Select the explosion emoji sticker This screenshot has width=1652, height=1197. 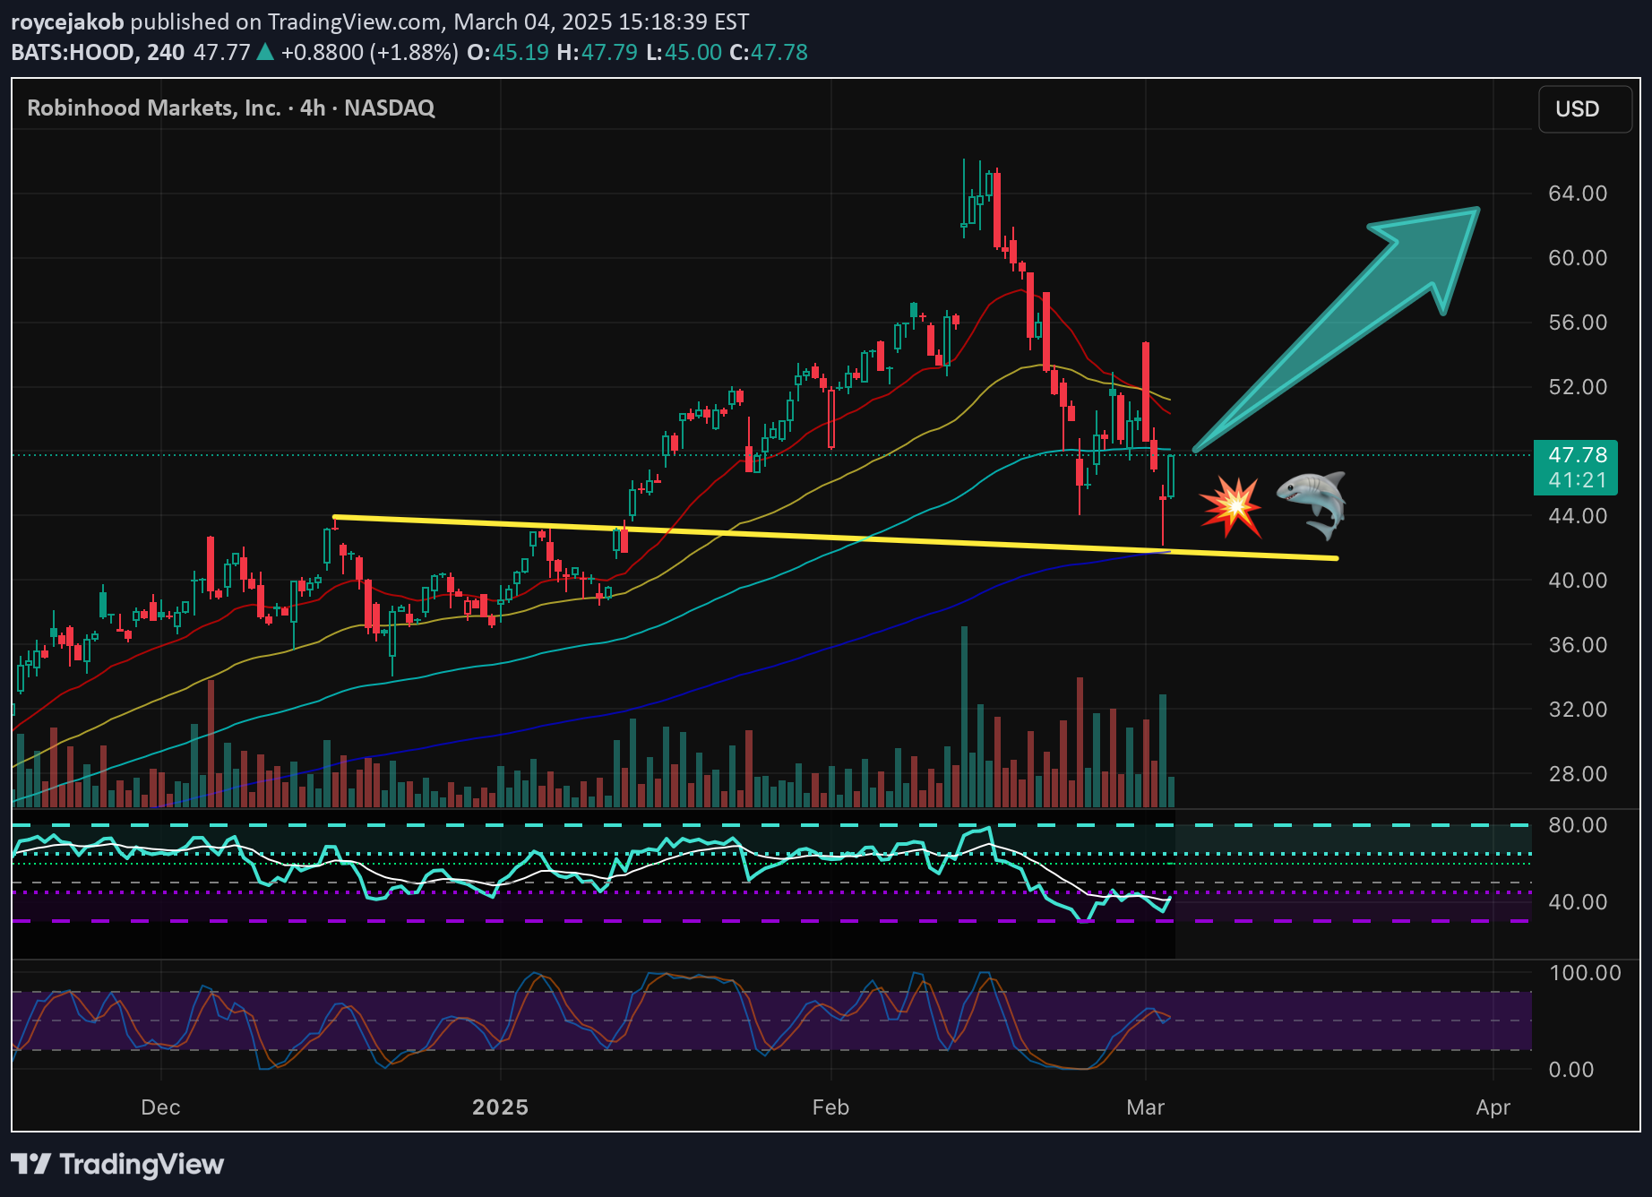(x=1232, y=505)
